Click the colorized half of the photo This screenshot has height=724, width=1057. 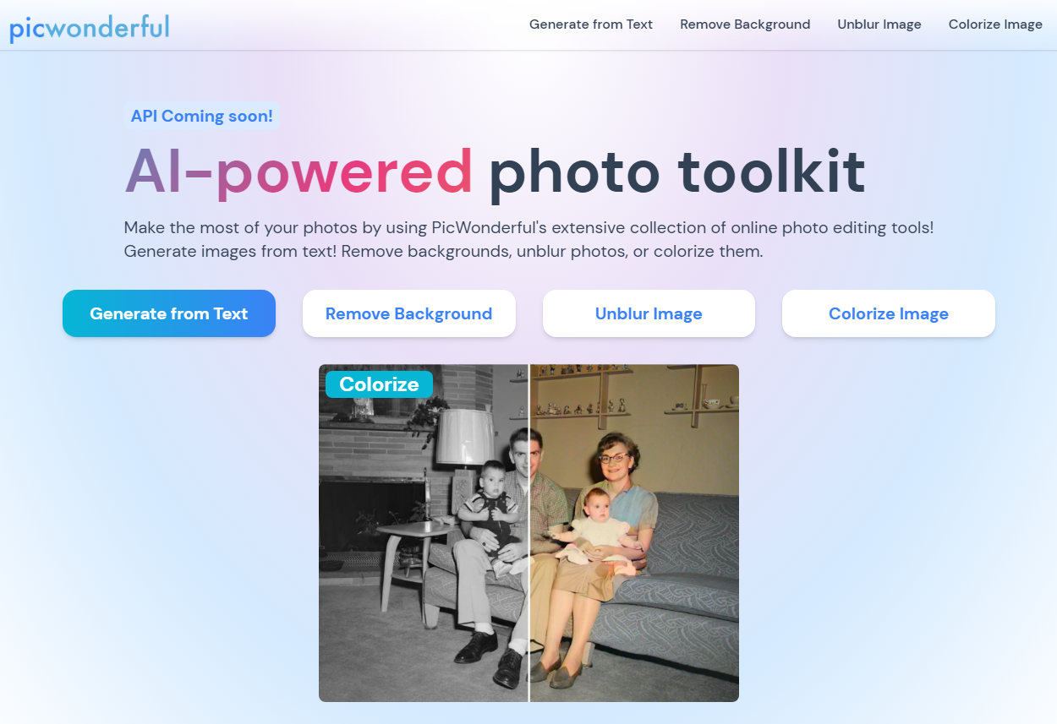click(634, 533)
